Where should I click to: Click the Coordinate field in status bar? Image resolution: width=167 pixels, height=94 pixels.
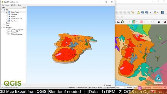point(81,87)
